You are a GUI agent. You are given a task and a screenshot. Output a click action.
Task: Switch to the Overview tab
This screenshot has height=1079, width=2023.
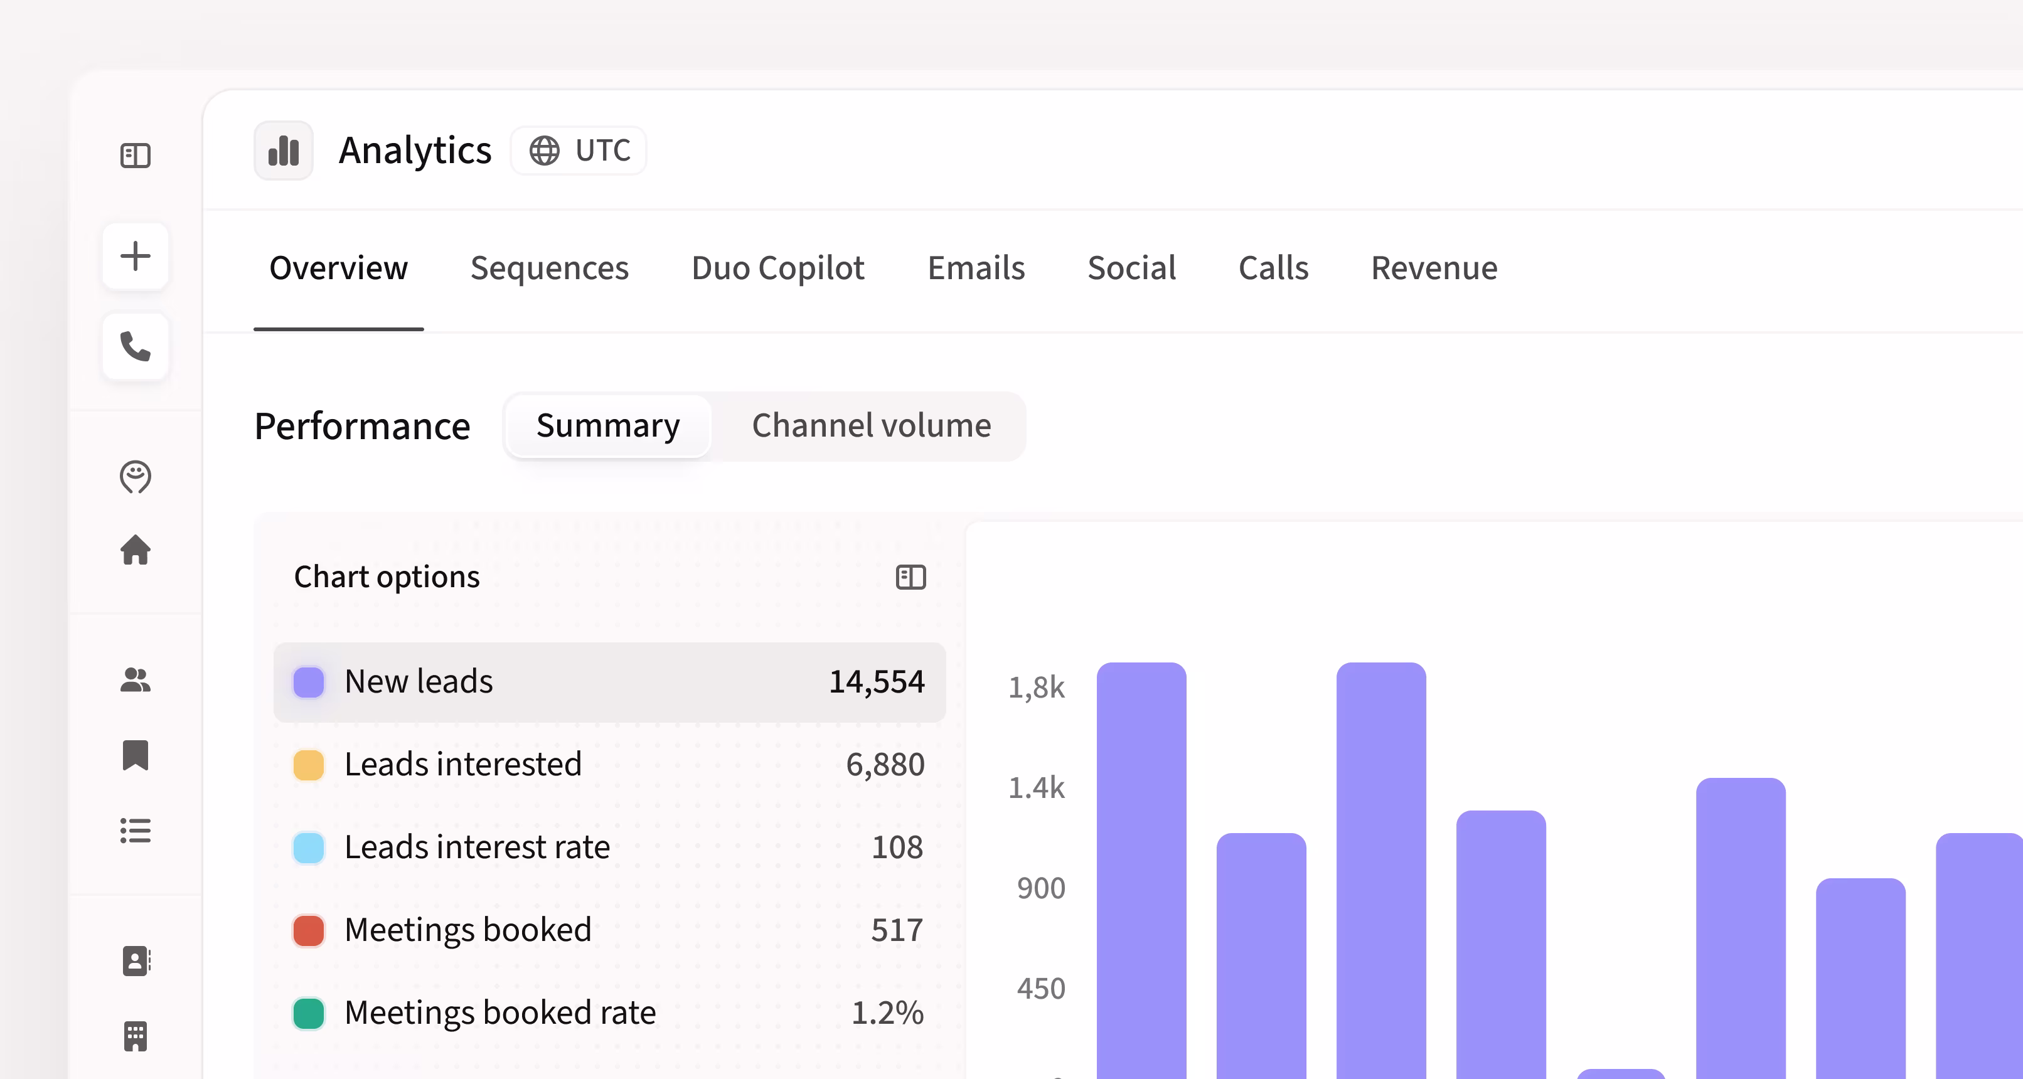pyautogui.click(x=338, y=268)
